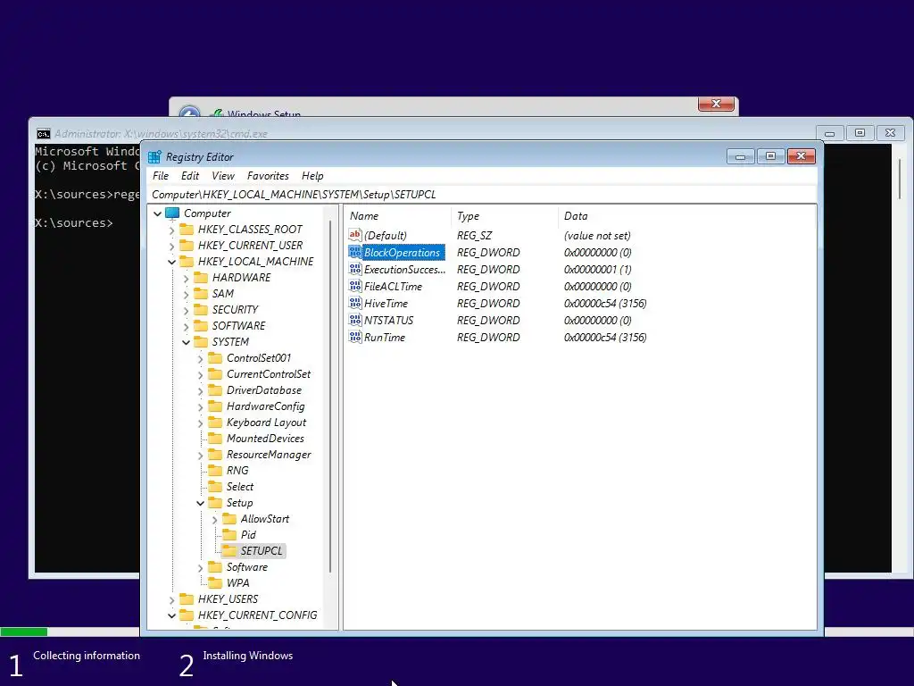The height and width of the screenshot is (686, 914).
Task: Close the Windows Setup window behind
Action: [x=716, y=104]
